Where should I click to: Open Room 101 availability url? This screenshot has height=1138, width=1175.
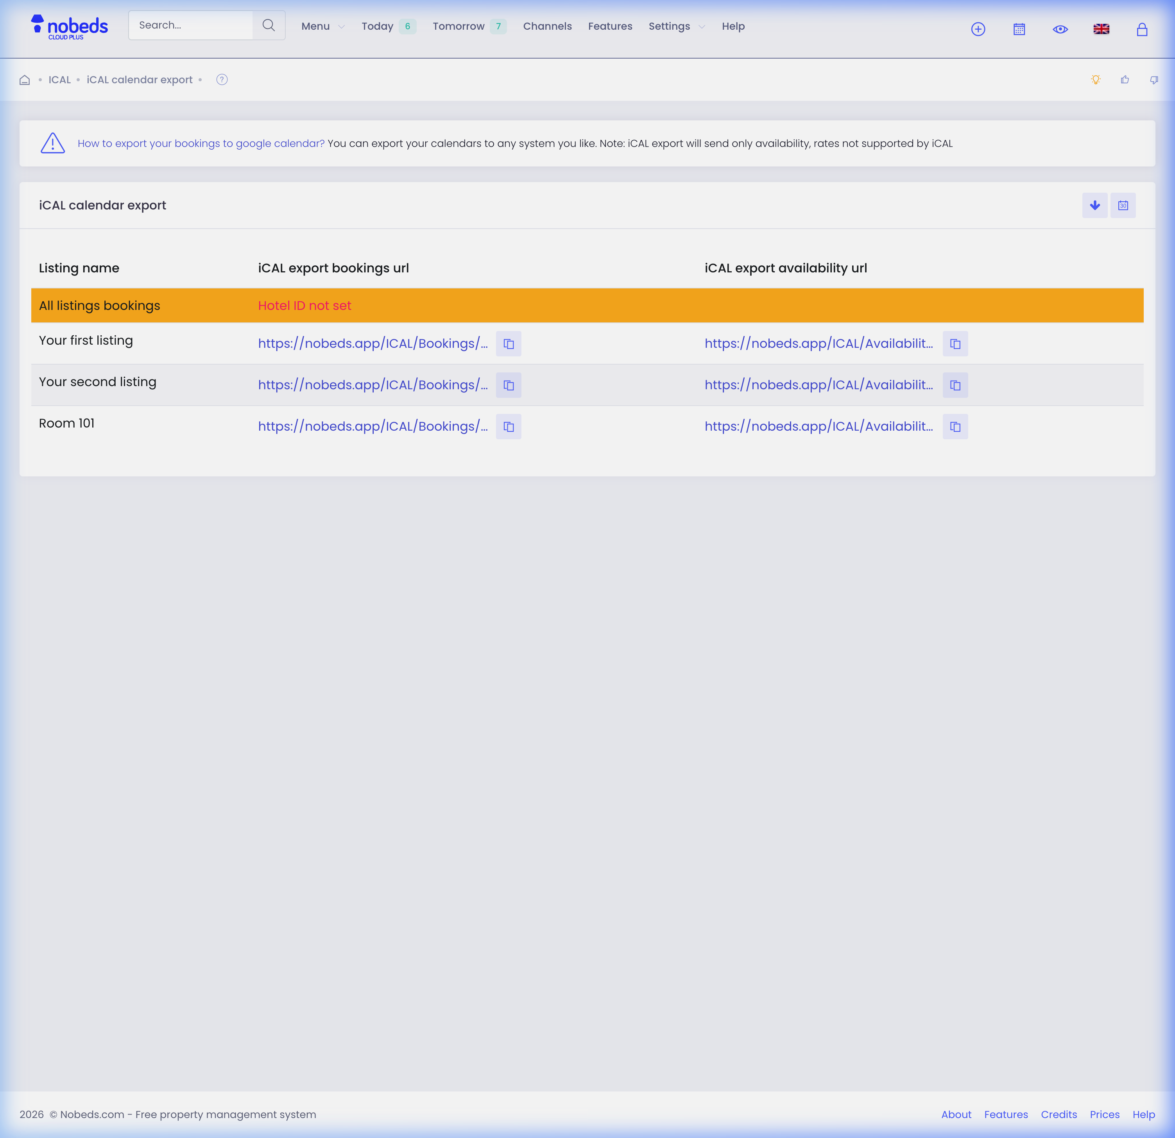pyautogui.click(x=819, y=426)
